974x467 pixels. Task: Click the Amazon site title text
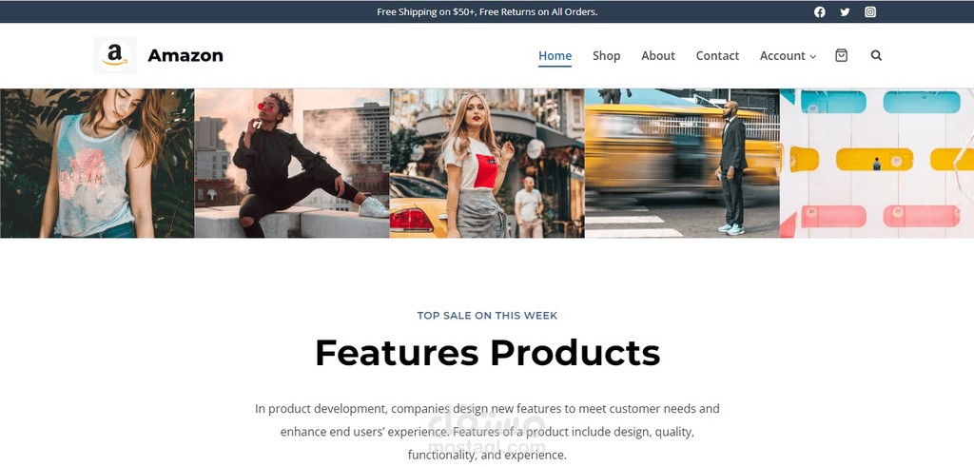tap(185, 55)
